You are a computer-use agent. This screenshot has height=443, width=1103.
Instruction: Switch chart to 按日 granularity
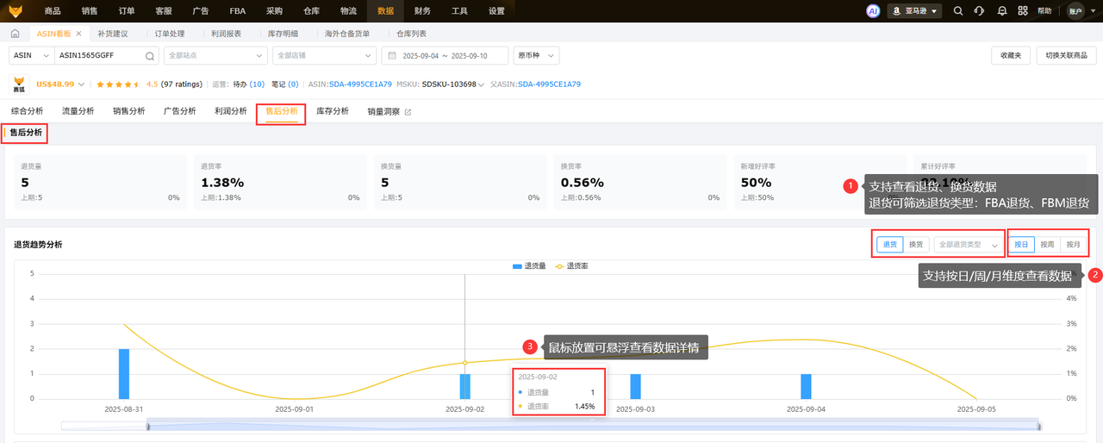pos(1022,244)
